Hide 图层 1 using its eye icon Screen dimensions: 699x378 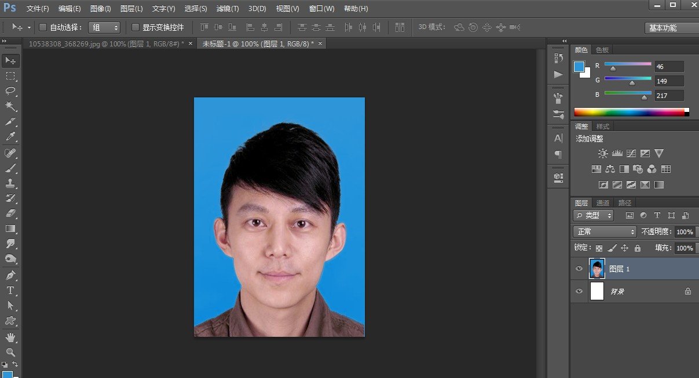[x=579, y=269]
